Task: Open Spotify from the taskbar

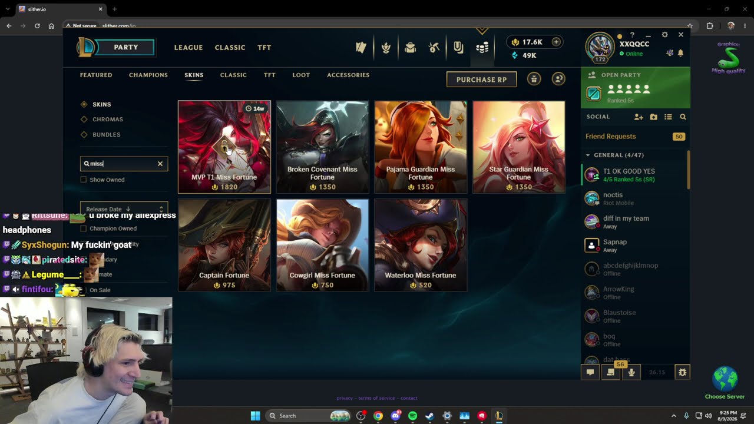Action: 412,416
